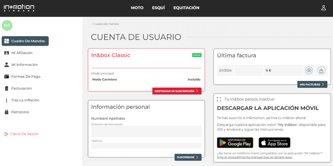The image size is (333, 166).
Task: Click the Google Play store badge
Action: (x=235, y=142)
